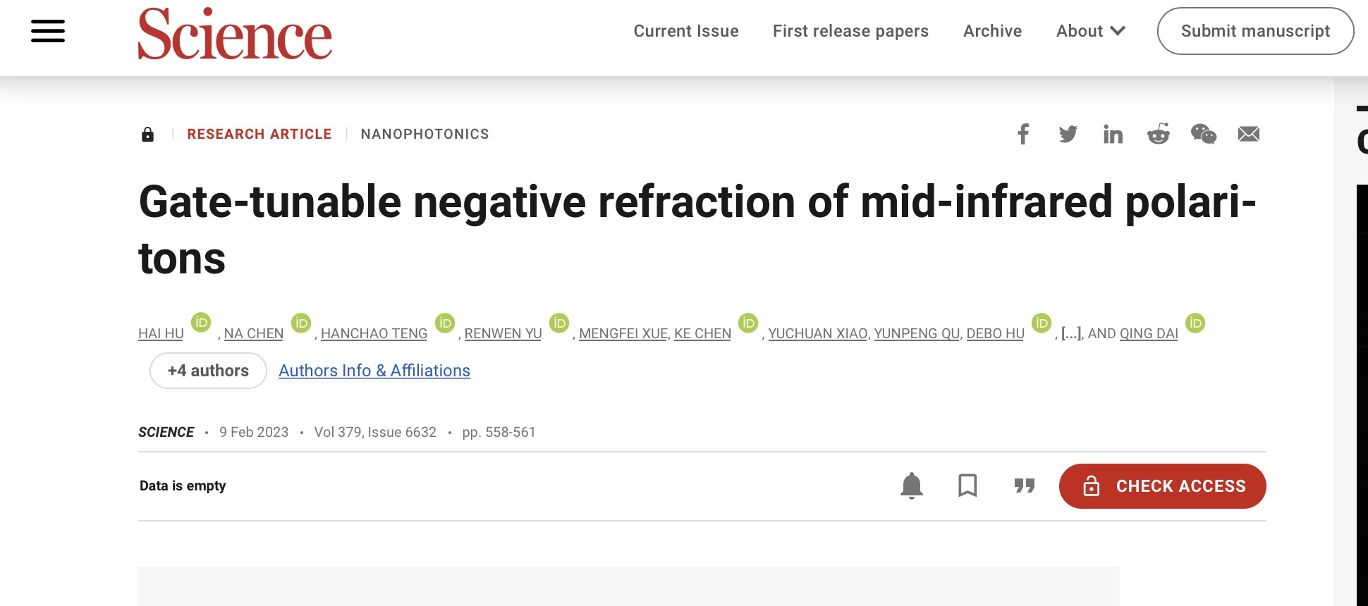Share article on Reddit
The width and height of the screenshot is (1368, 606).
click(x=1158, y=134)
